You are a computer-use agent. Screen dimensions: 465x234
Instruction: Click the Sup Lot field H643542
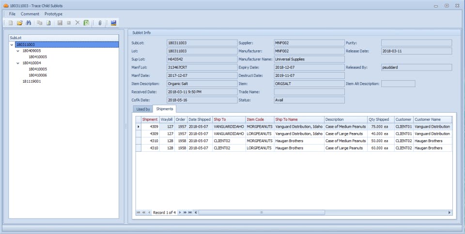tap(202, 59)
